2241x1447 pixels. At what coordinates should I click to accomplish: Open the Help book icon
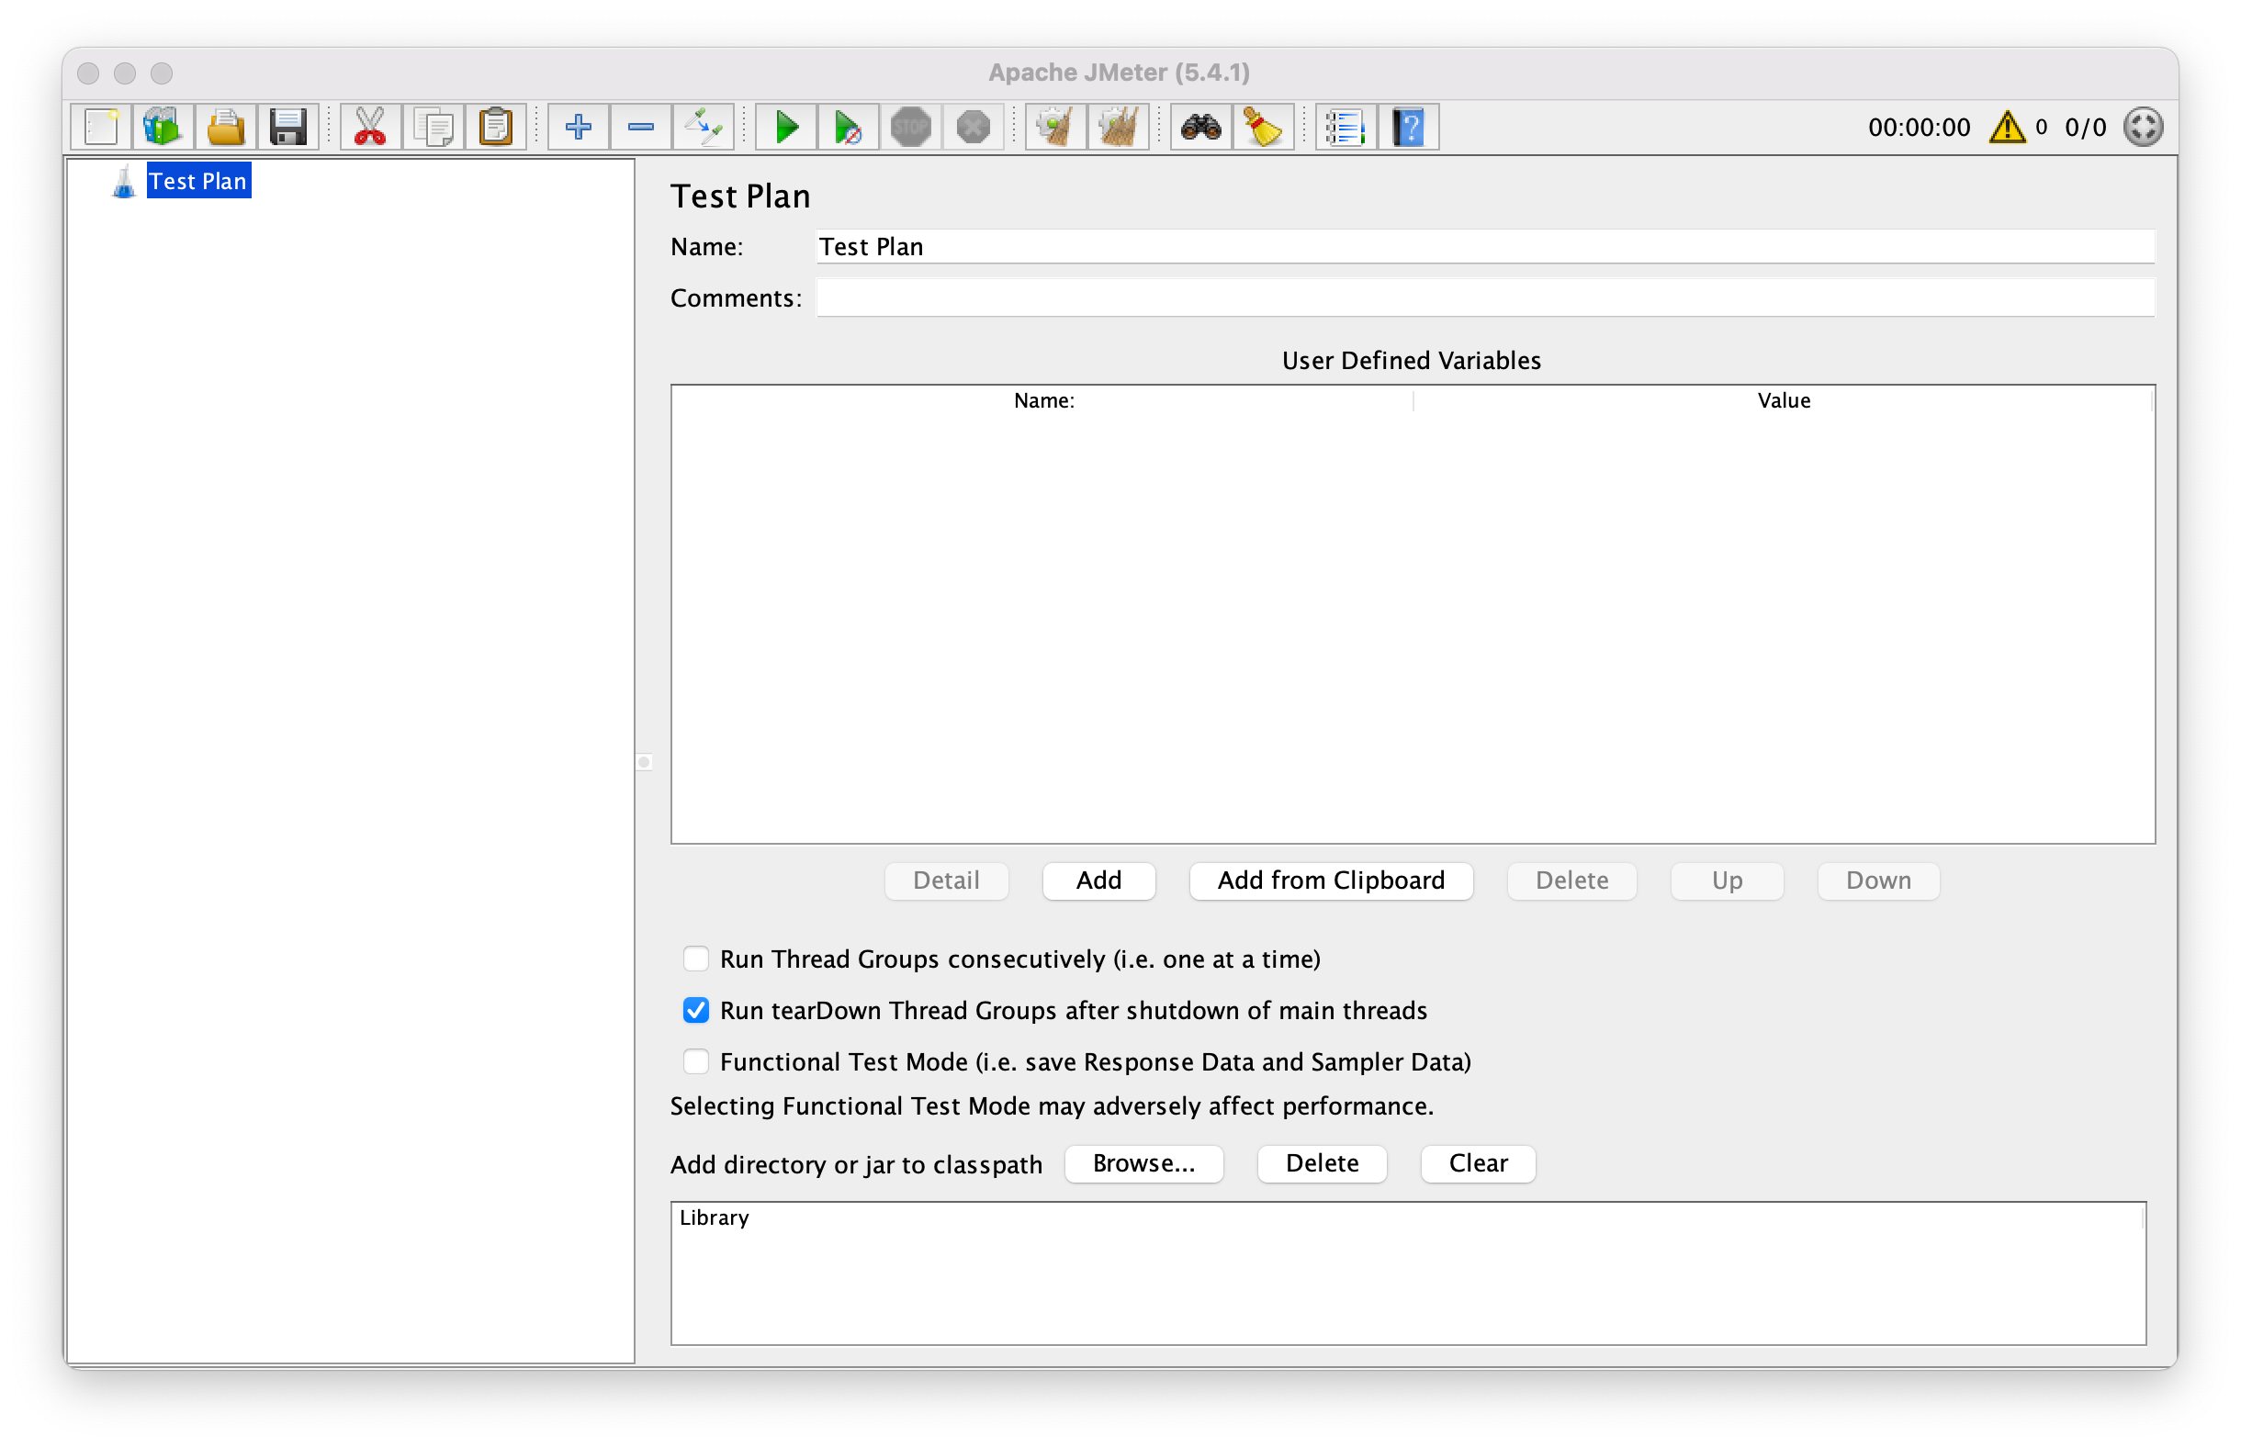[1409, 127]
